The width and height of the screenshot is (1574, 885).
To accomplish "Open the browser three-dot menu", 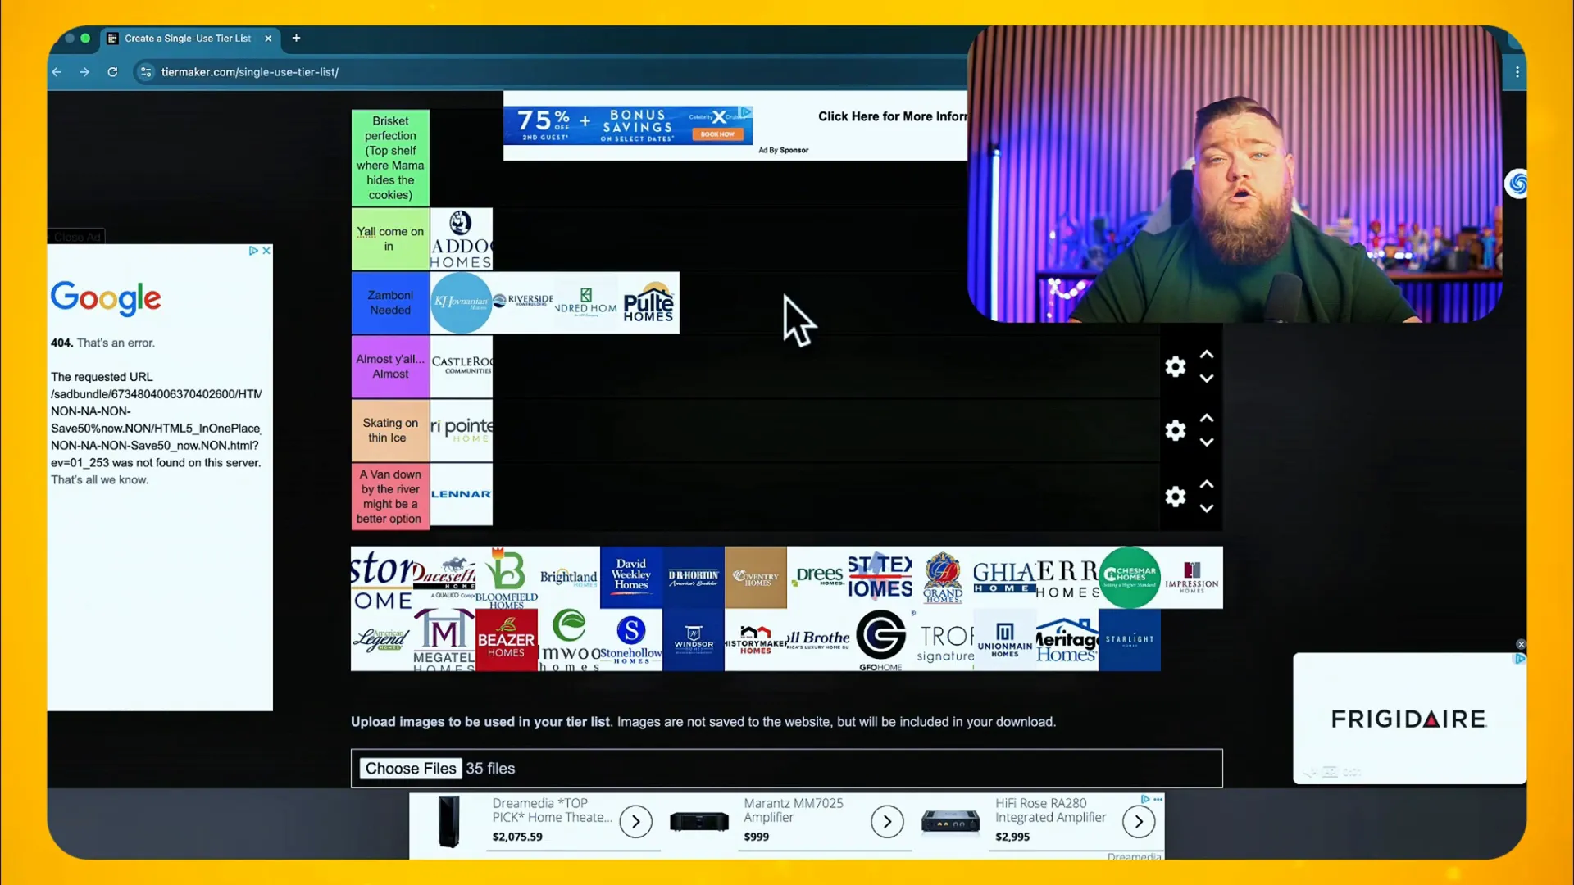I will point(1517,72).
